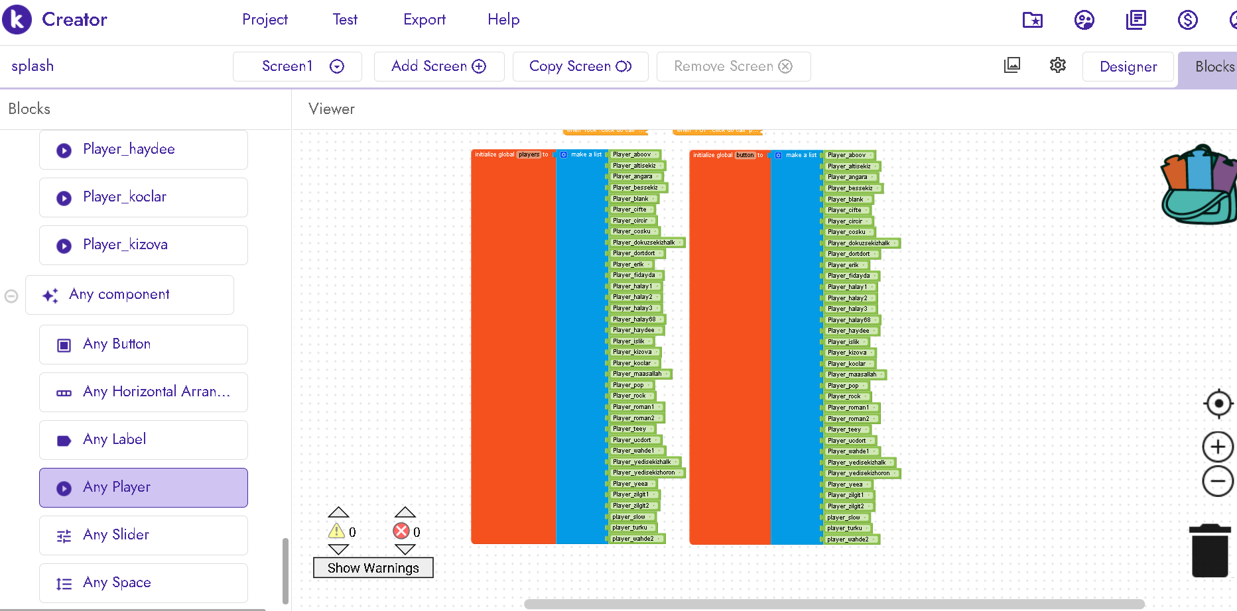Open the Export menu
The height and width of the screenshot is (611, 1237).
[x=424, y=20]
